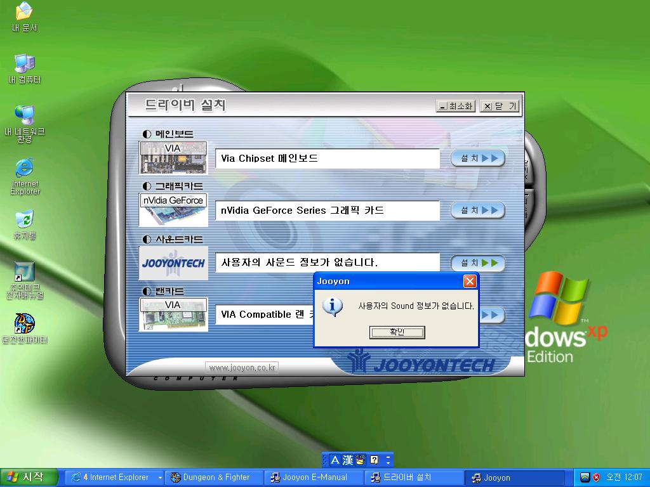
Task: Click the 사용자의 Sound 정보가 없습니다 message text
Action: [416, 306]
